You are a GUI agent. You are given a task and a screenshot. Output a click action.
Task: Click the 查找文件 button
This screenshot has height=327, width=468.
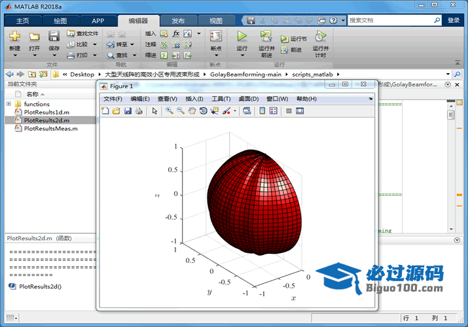pos(82,33)
